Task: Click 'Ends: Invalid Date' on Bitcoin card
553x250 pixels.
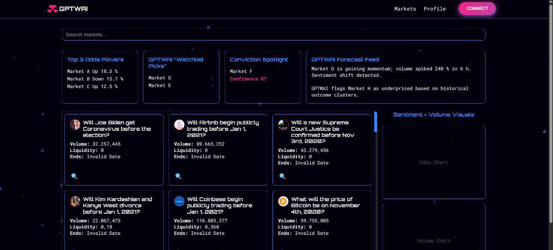Action: (x=304, y=233)
